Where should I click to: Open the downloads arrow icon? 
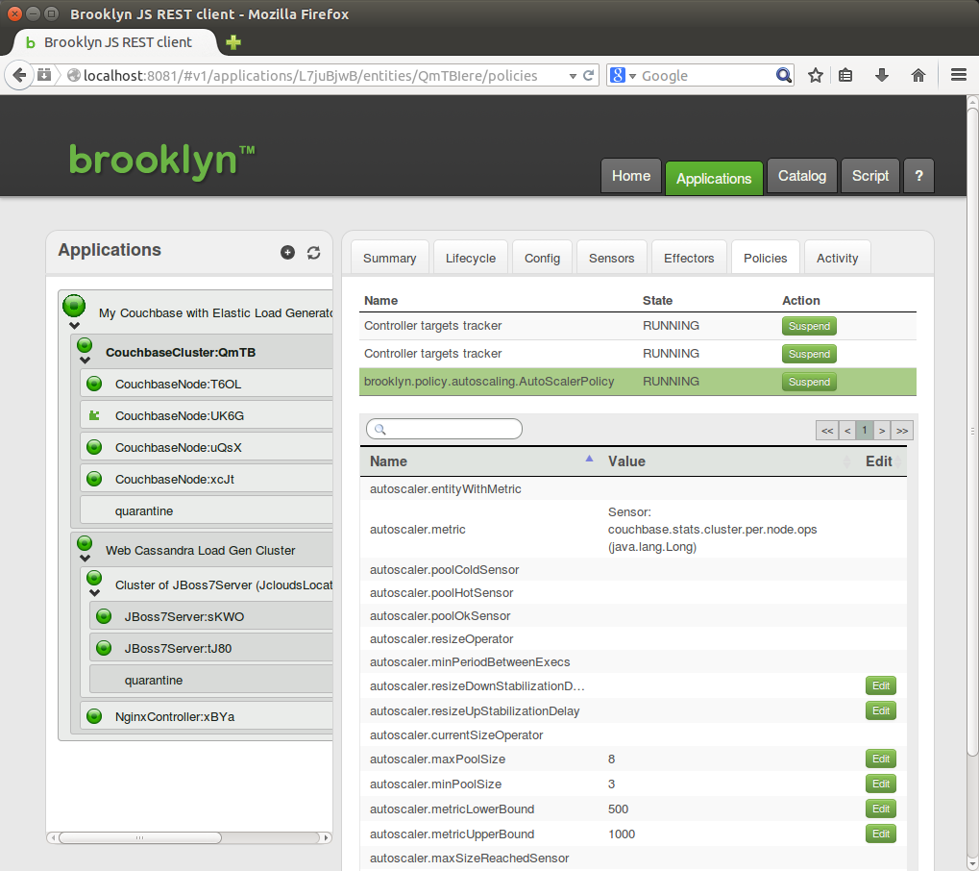coord(882,76)
